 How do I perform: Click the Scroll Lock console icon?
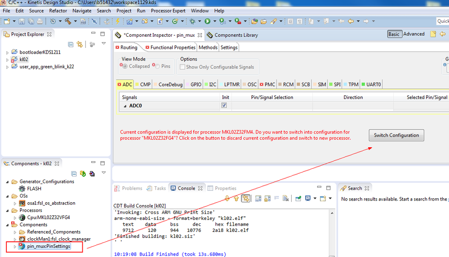267,198
